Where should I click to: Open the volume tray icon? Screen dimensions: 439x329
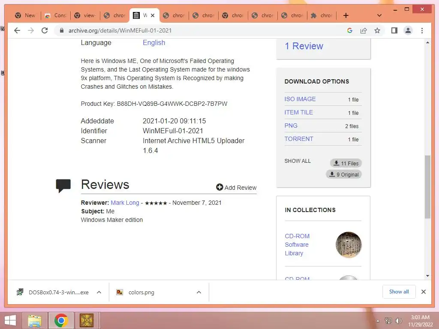pyautogui.click(x=398, y=321)
